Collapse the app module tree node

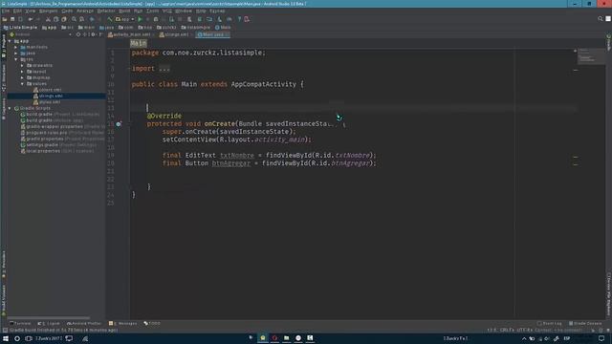10,41
